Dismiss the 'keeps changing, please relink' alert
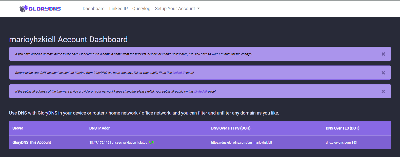Viewport: 400px width, 157px height. tap(383, 92)
